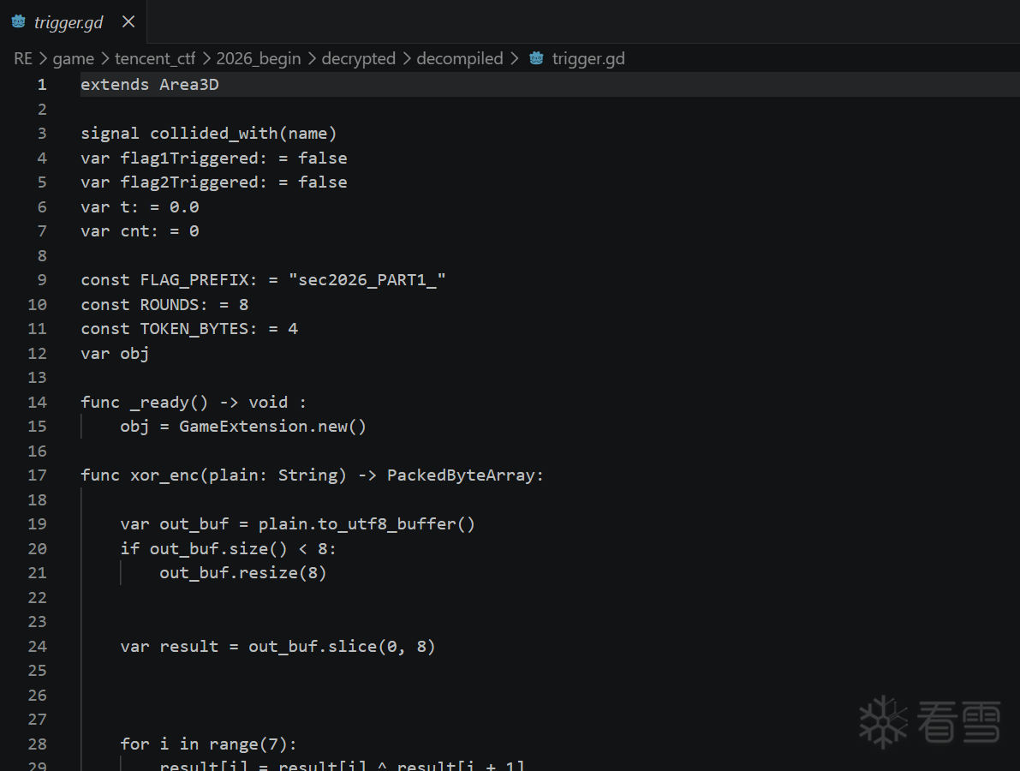Viewport: 1020px width, 771px height.
Task: Place cursor on FLAG_PREFIX constant name
Action: (194, 280)
